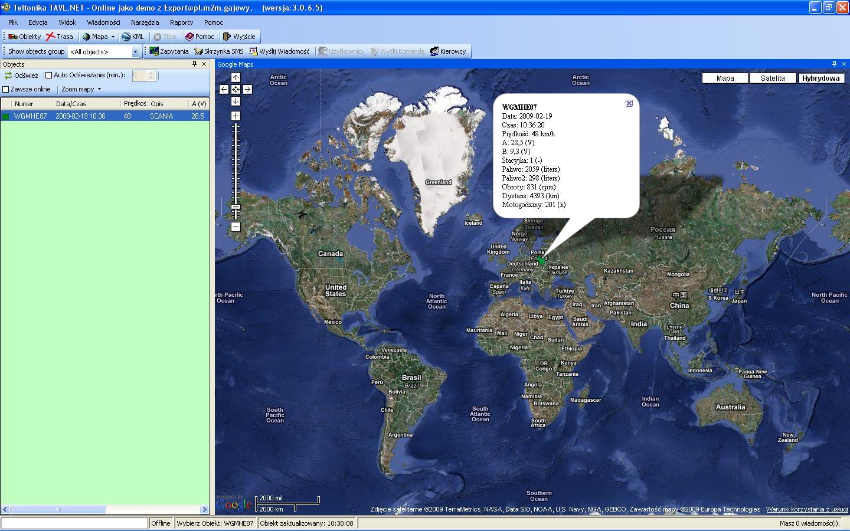Image resolution: width=850 pixels, height=531 pixels.
Task: Click the KML export button
Action: (x=133, y=37)
